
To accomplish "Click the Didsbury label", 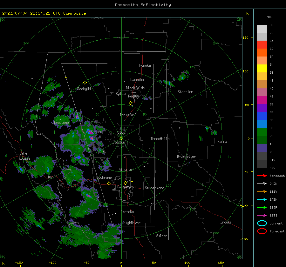I will tap(120, 142).
